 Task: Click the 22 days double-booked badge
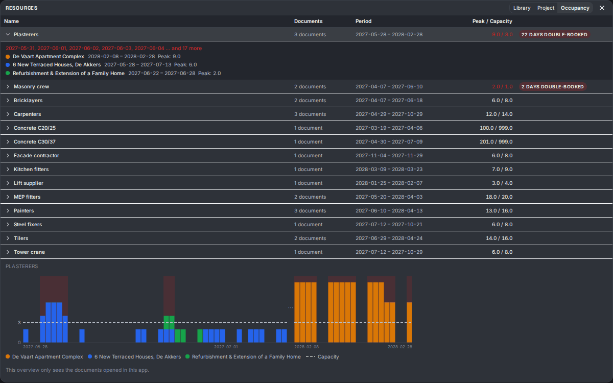[554, 35]
